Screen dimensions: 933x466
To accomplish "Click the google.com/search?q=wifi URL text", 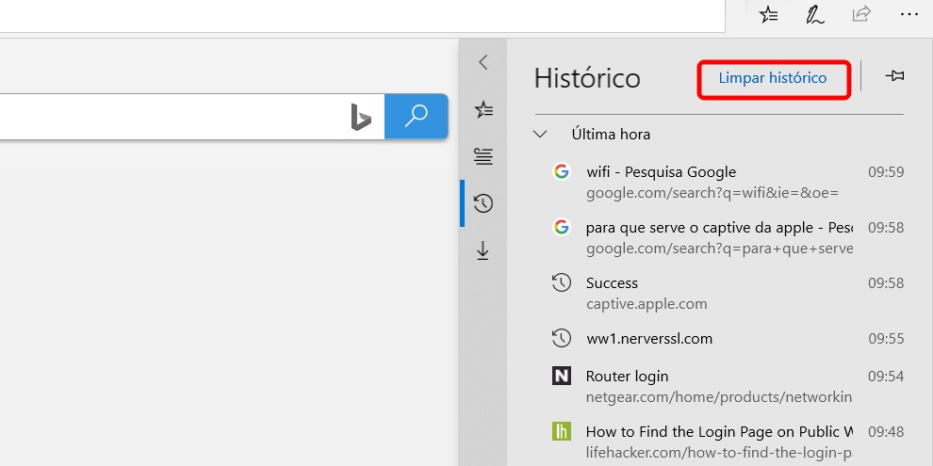I will 712,193.
